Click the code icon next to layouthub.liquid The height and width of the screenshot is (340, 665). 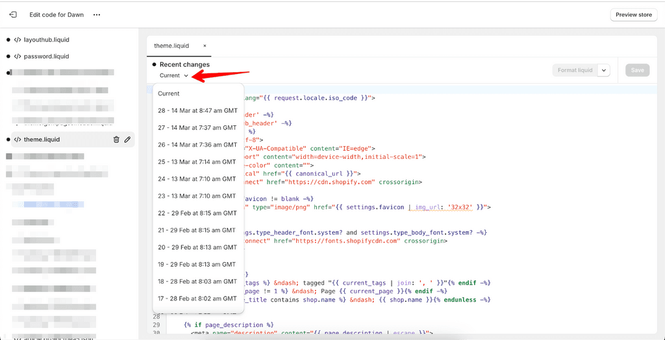[x=18, y=40]
